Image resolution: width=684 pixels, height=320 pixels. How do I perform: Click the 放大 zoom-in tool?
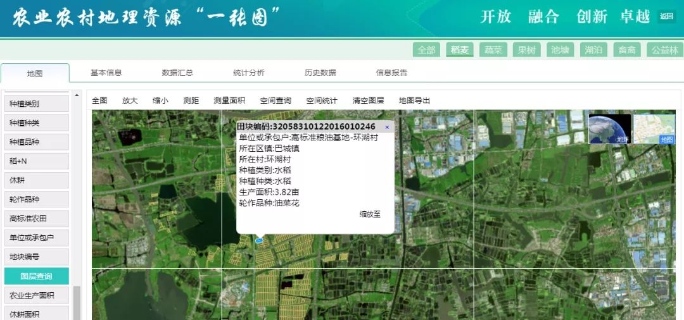[130, 101]
